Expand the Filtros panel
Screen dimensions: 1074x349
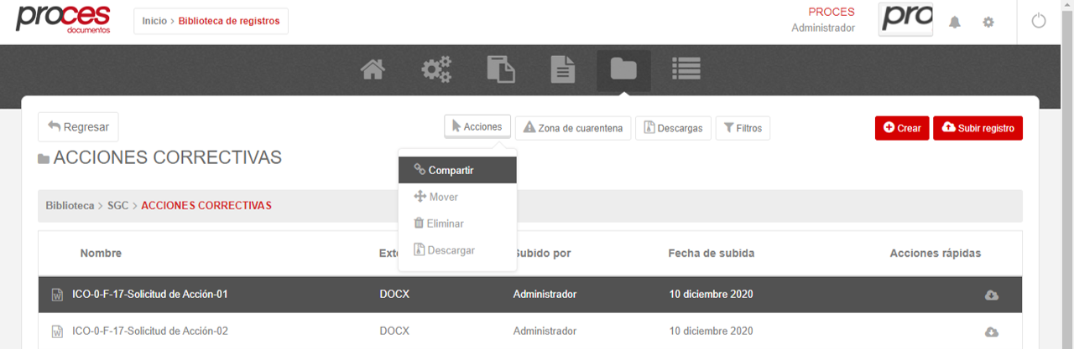point(743,128)
